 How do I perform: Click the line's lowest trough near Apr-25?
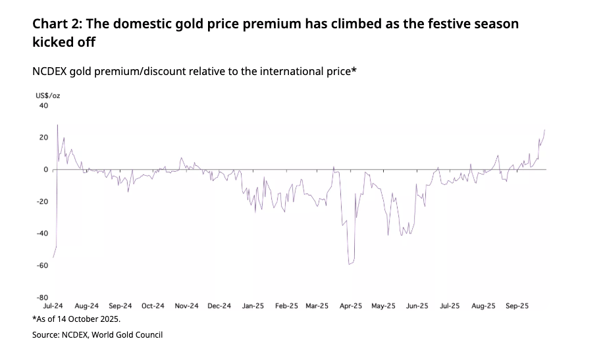point(350,264)
